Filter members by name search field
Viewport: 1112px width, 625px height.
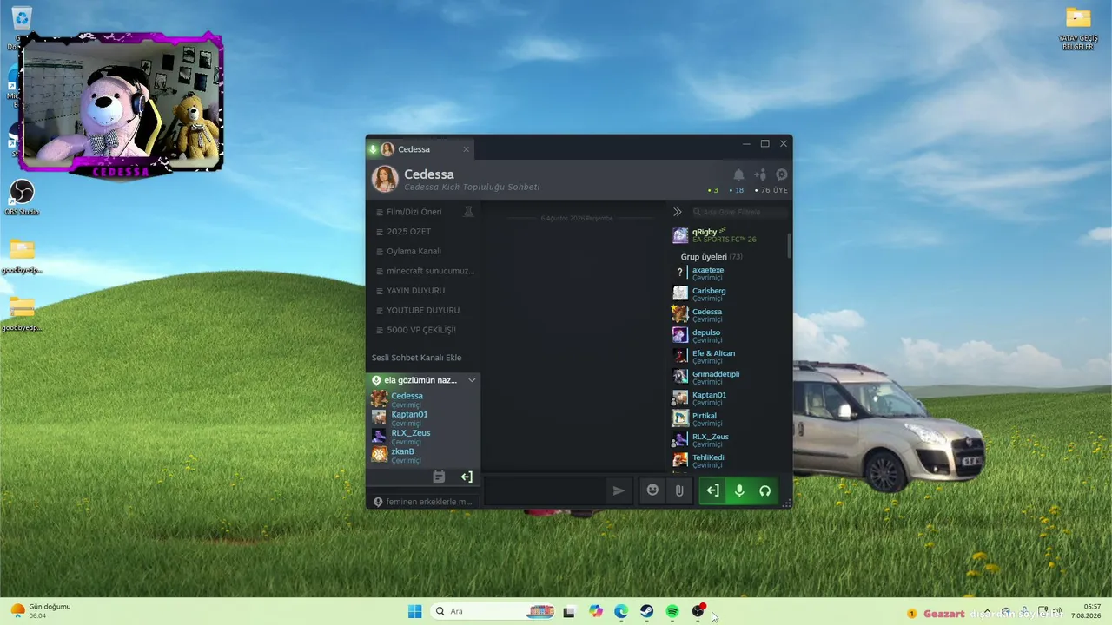point(740,212)
